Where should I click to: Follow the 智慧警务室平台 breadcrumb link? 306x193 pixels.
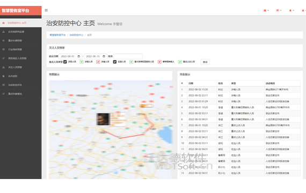tap(57, 35)
